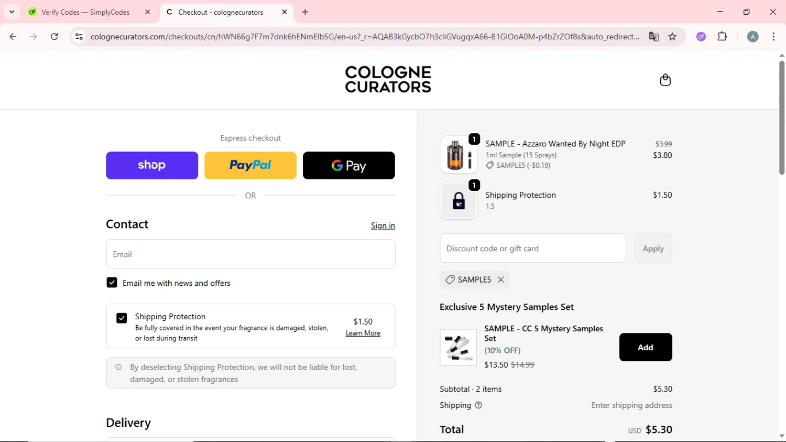Pay with Shop Pay express button

pos(152,165)
